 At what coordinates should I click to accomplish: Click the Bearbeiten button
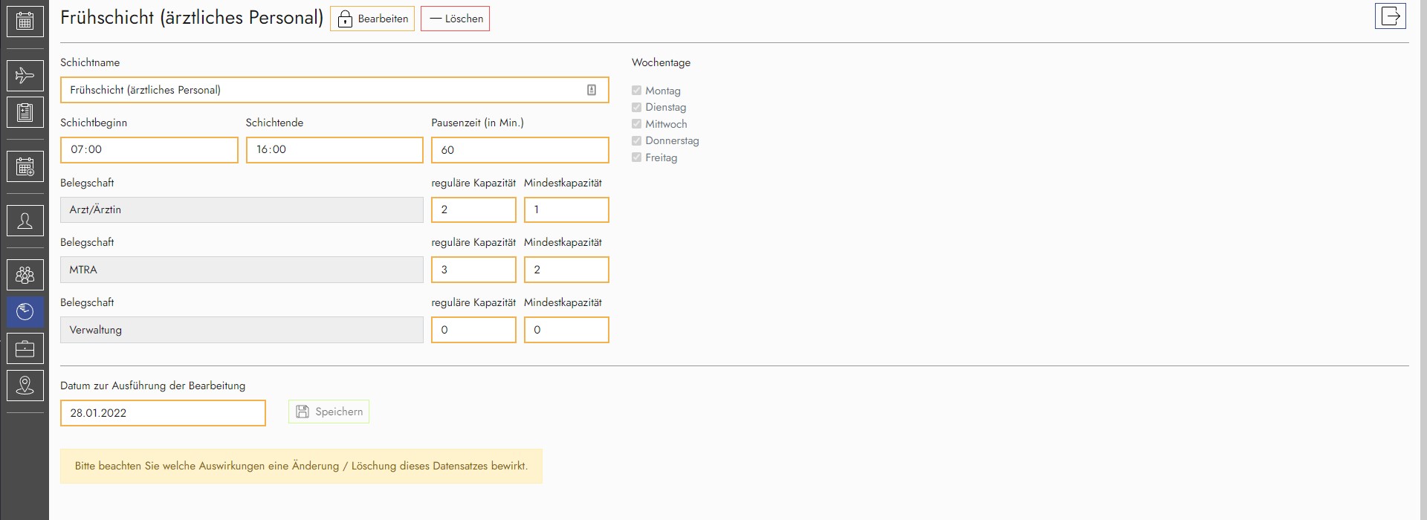tap(372, 19)
